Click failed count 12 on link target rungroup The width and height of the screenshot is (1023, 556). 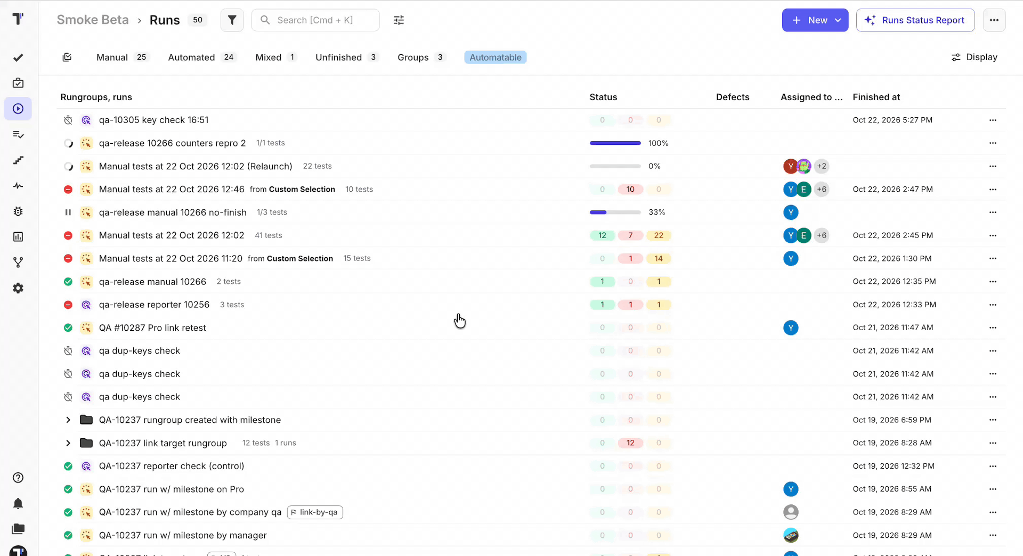pyautogui.click(x=630, y=443)
